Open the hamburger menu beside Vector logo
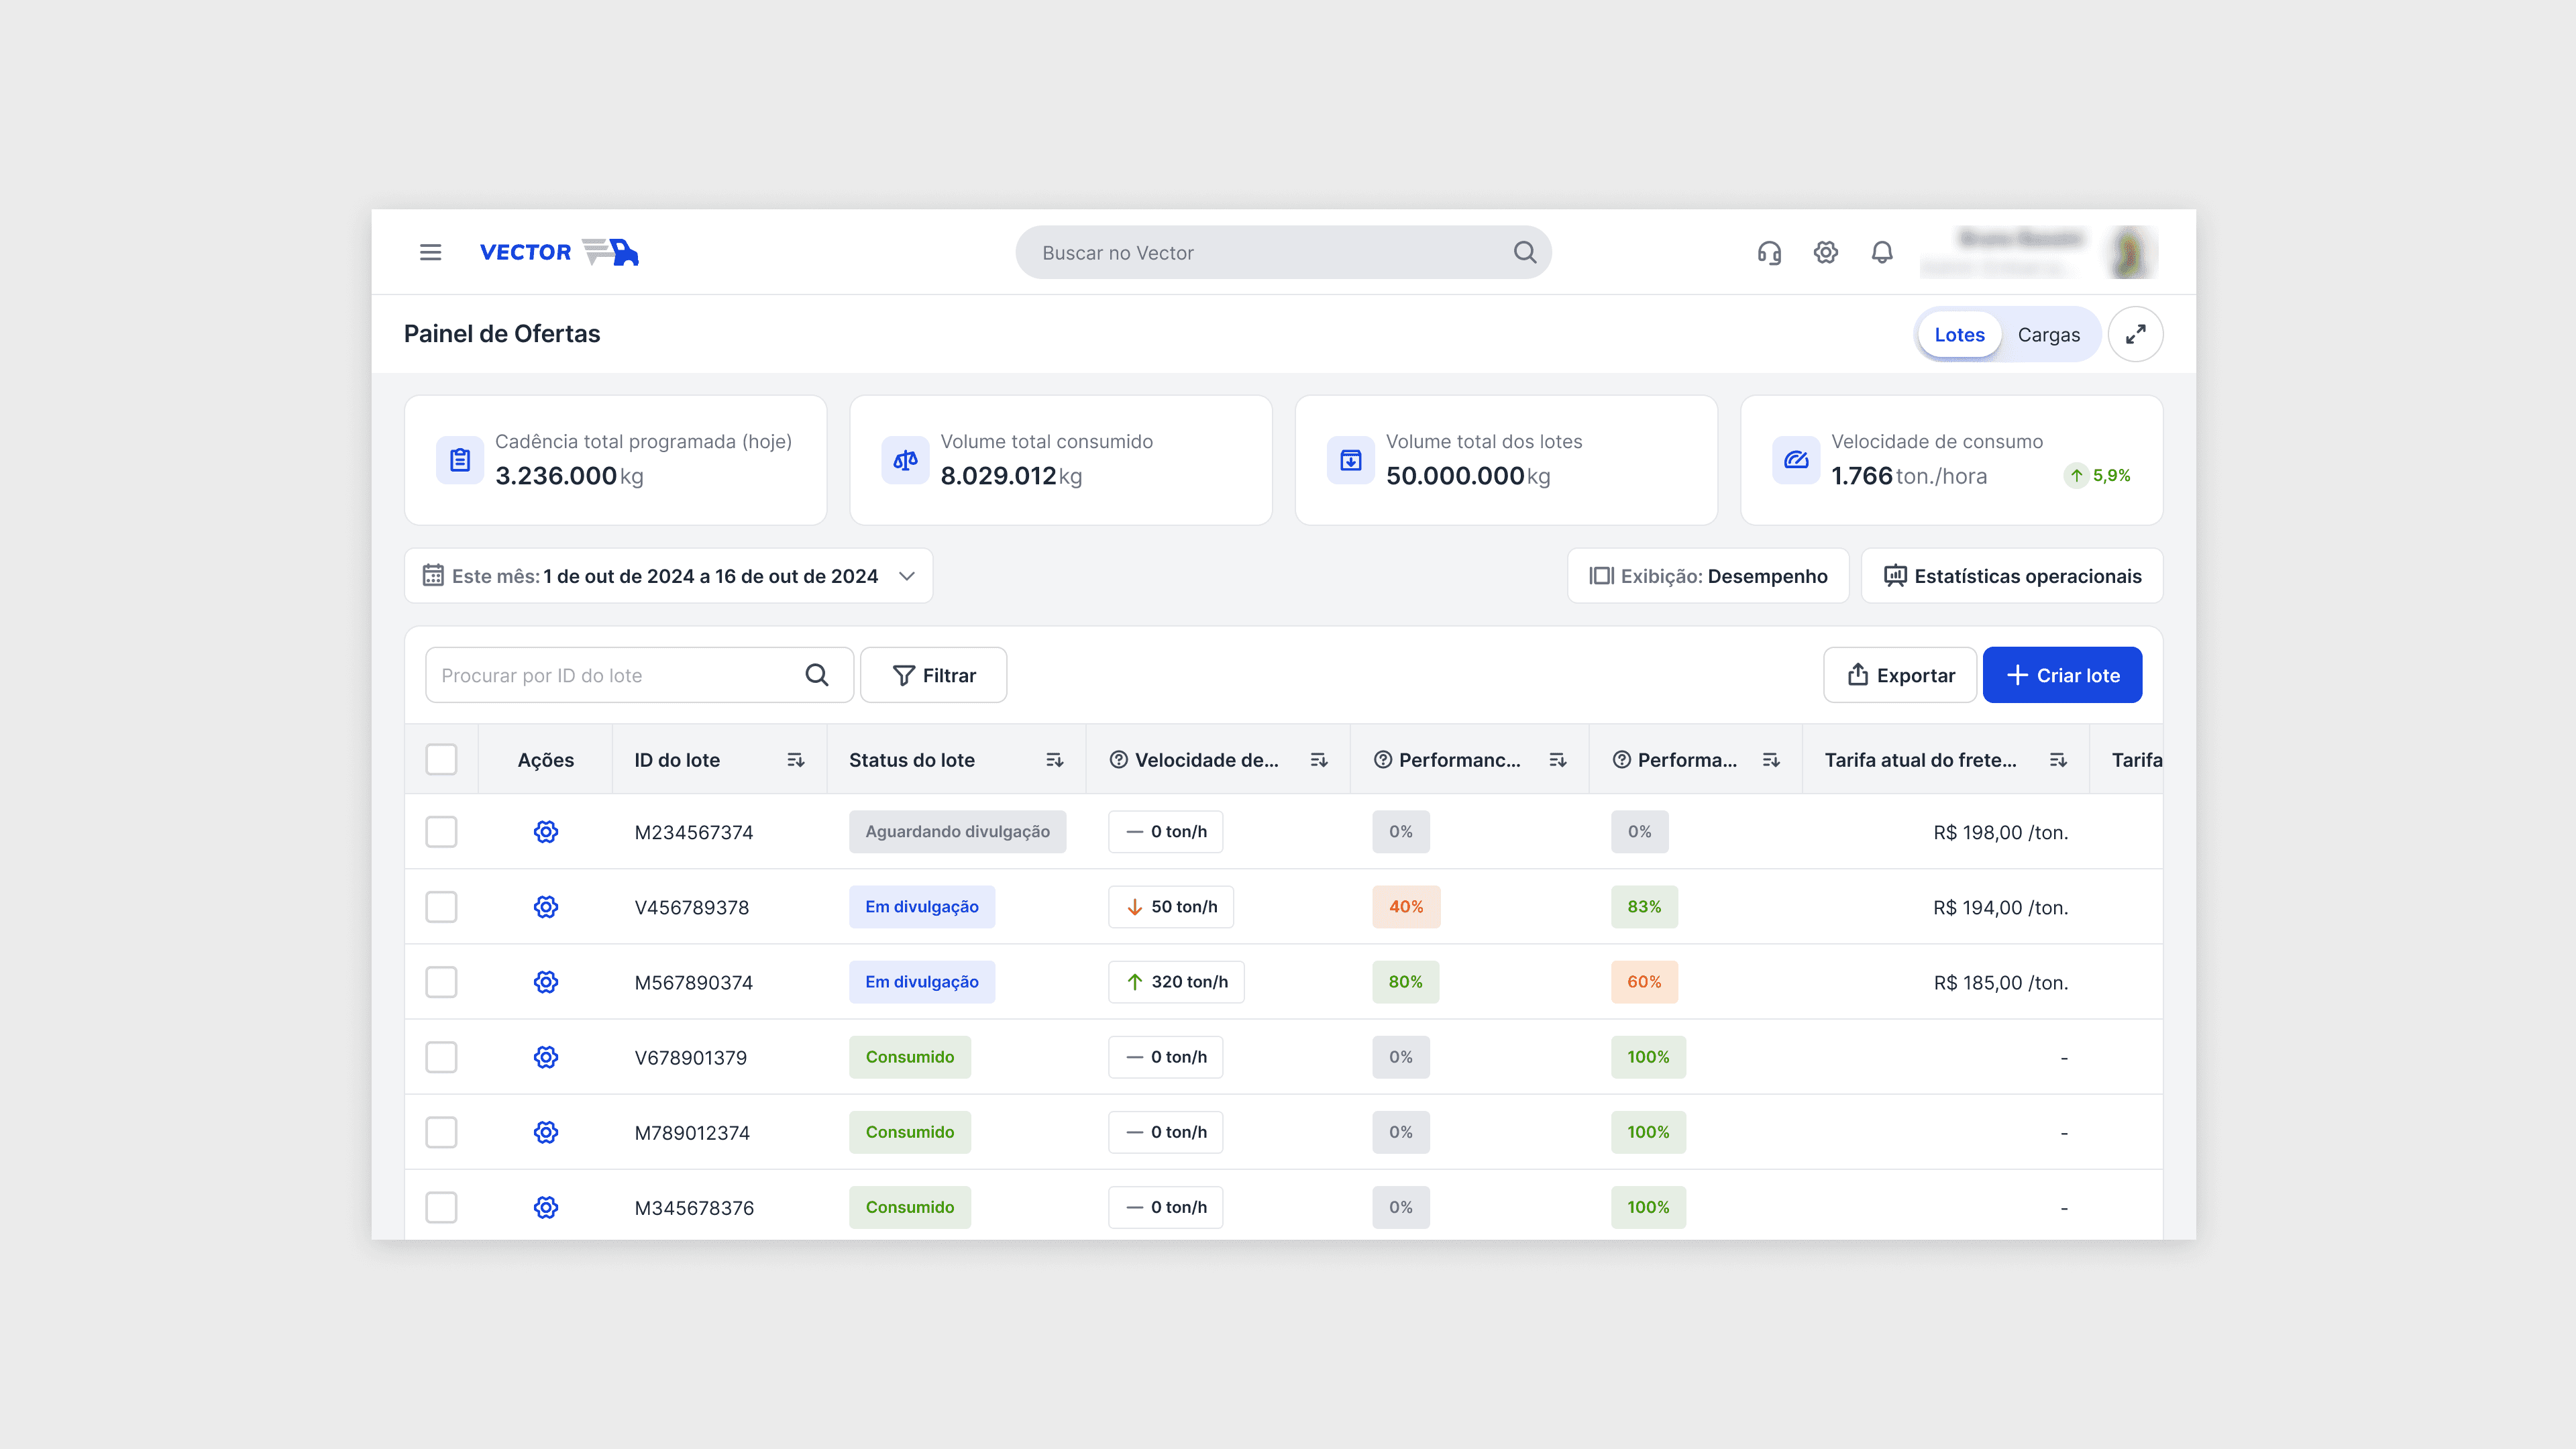 (x=430, y=252)
